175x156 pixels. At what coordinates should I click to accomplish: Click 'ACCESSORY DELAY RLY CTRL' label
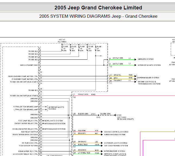pos(26,154)
